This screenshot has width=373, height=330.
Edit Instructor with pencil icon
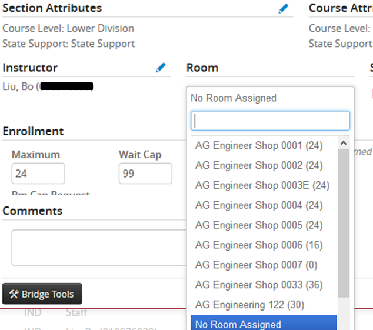click(161, 68)
